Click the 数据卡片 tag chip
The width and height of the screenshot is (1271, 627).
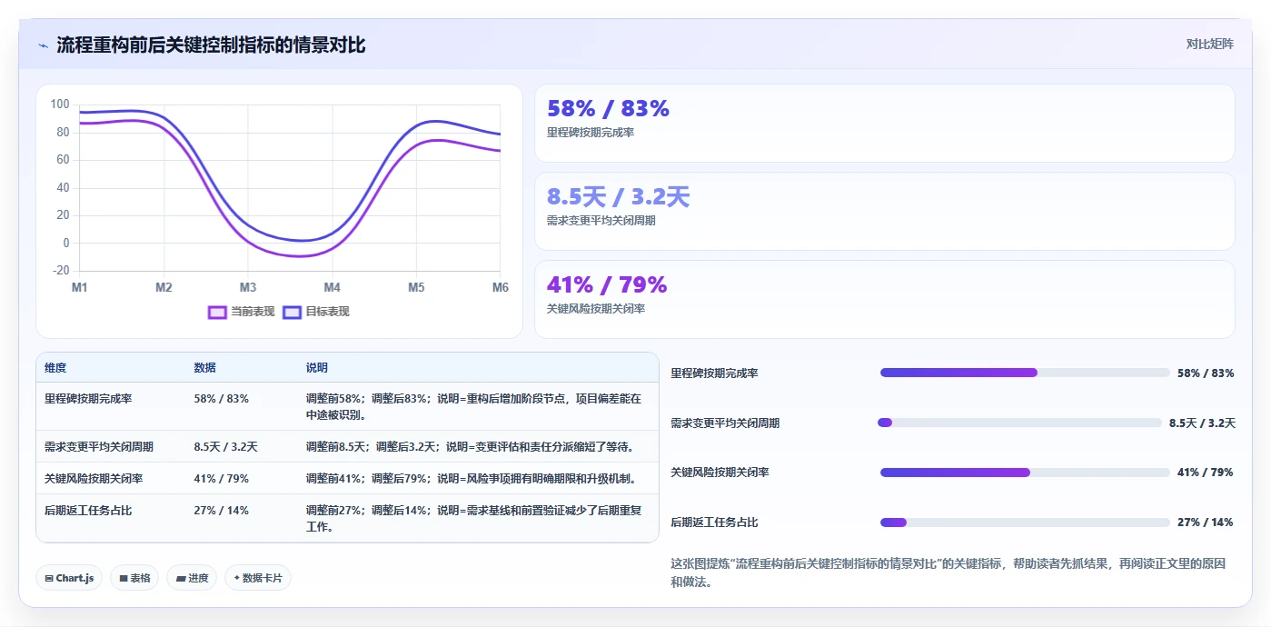click(x=258, y=578)
